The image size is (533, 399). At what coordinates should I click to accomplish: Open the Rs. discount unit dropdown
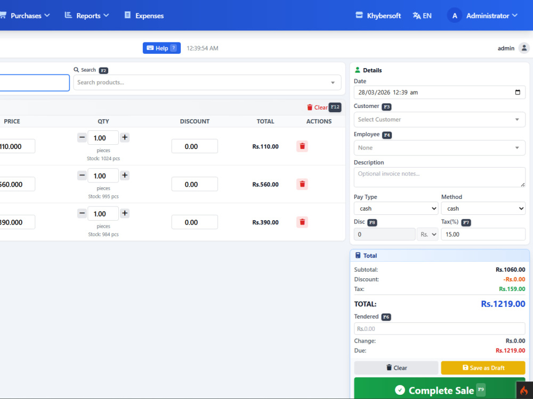coord(427,234)
